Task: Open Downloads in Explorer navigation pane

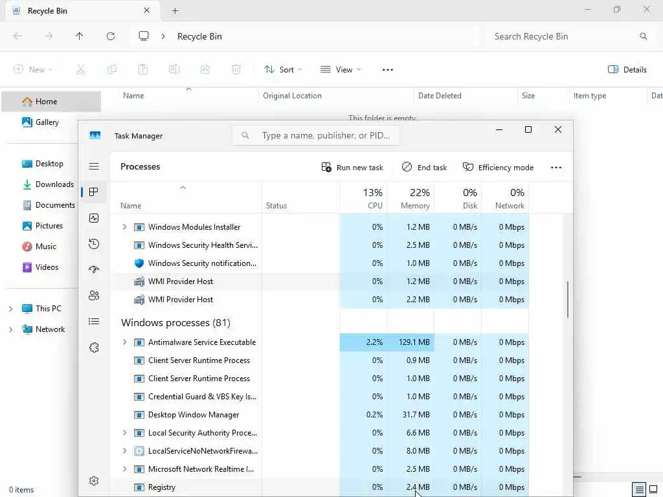Action: point(48,184)
